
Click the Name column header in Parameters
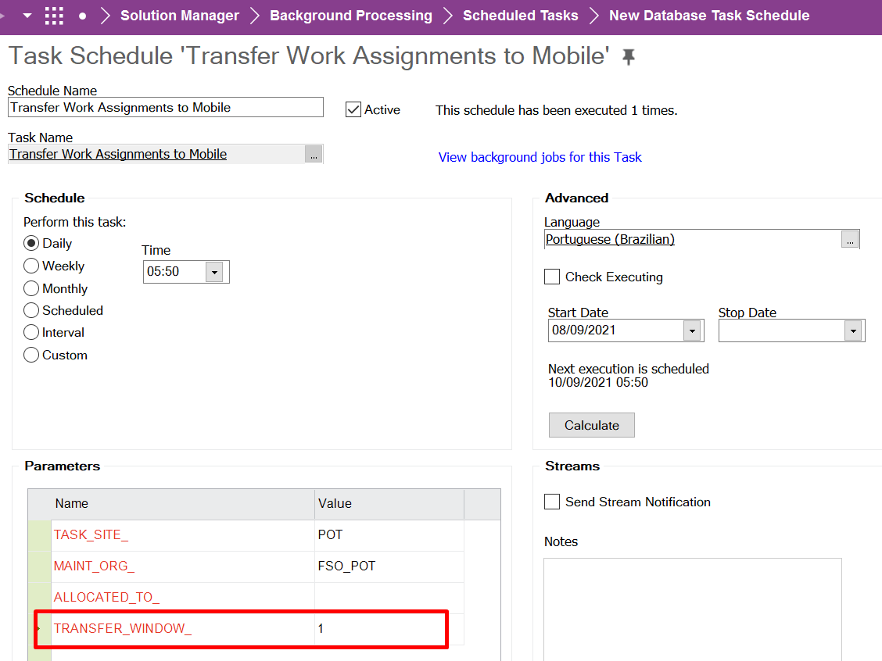coord(183,504)
